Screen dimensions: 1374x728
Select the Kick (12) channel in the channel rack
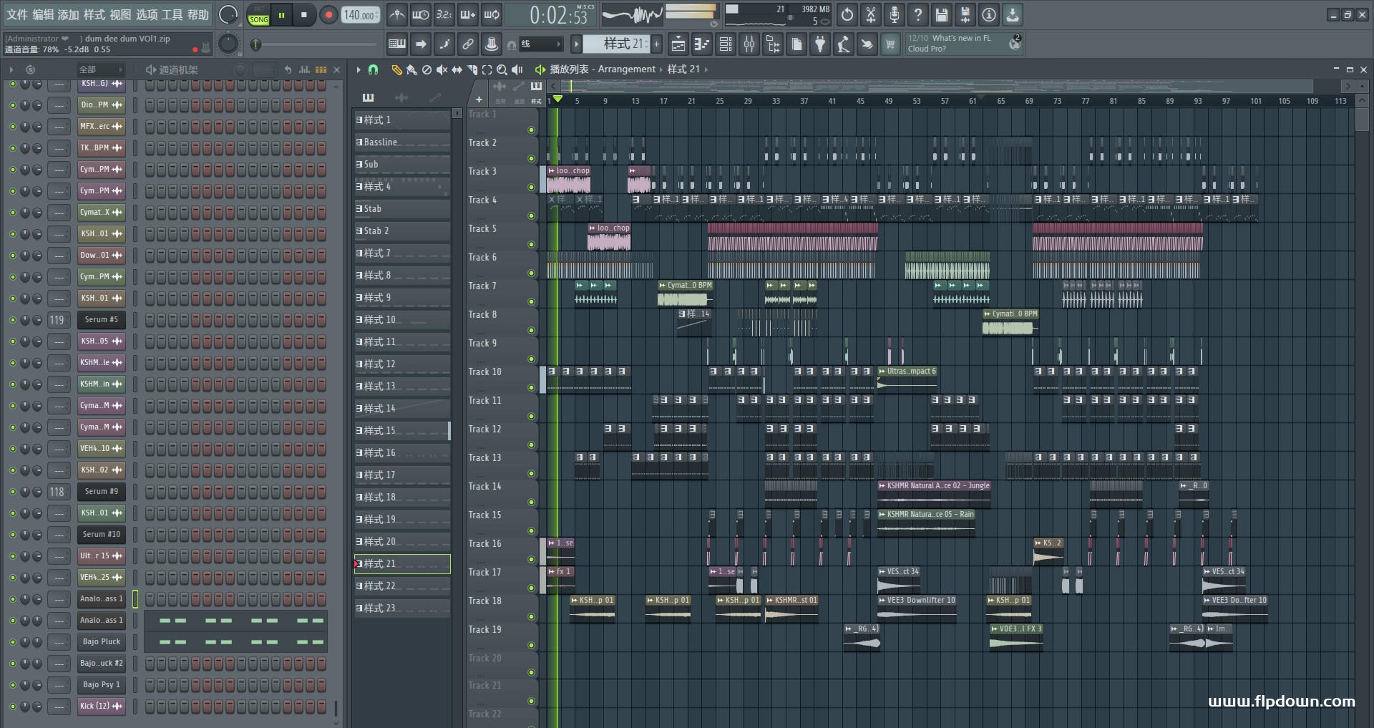click(101, 707)
